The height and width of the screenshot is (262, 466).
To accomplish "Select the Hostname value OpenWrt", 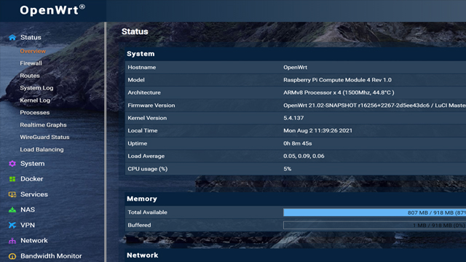I will click(x=295, y=68).
